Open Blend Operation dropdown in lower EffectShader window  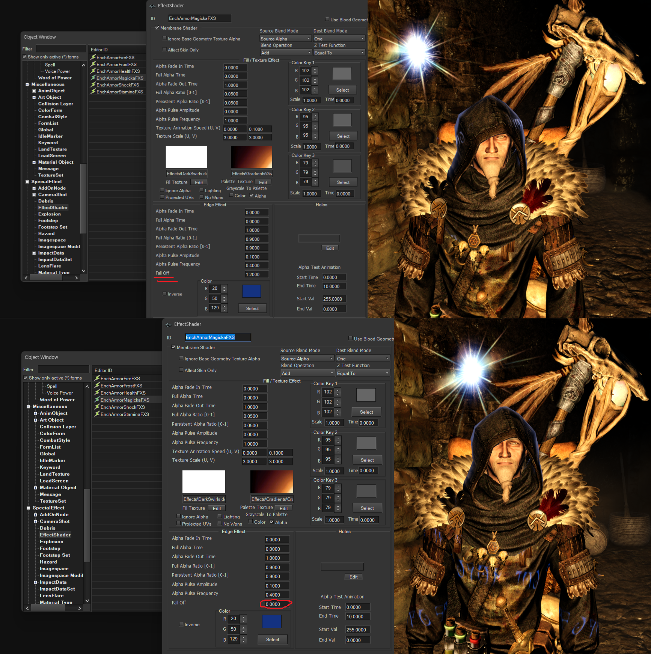308,373
